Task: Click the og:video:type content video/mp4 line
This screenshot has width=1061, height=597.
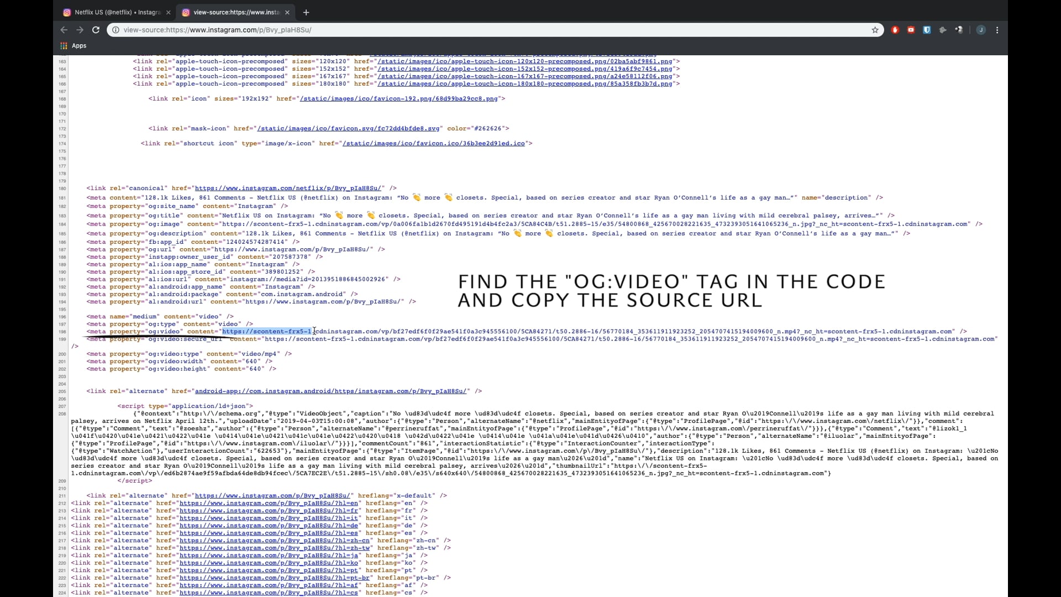Action: point(189,354)
